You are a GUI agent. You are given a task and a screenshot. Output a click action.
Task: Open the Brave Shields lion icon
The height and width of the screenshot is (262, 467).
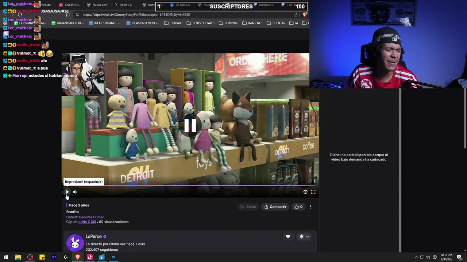click(305, 15)
